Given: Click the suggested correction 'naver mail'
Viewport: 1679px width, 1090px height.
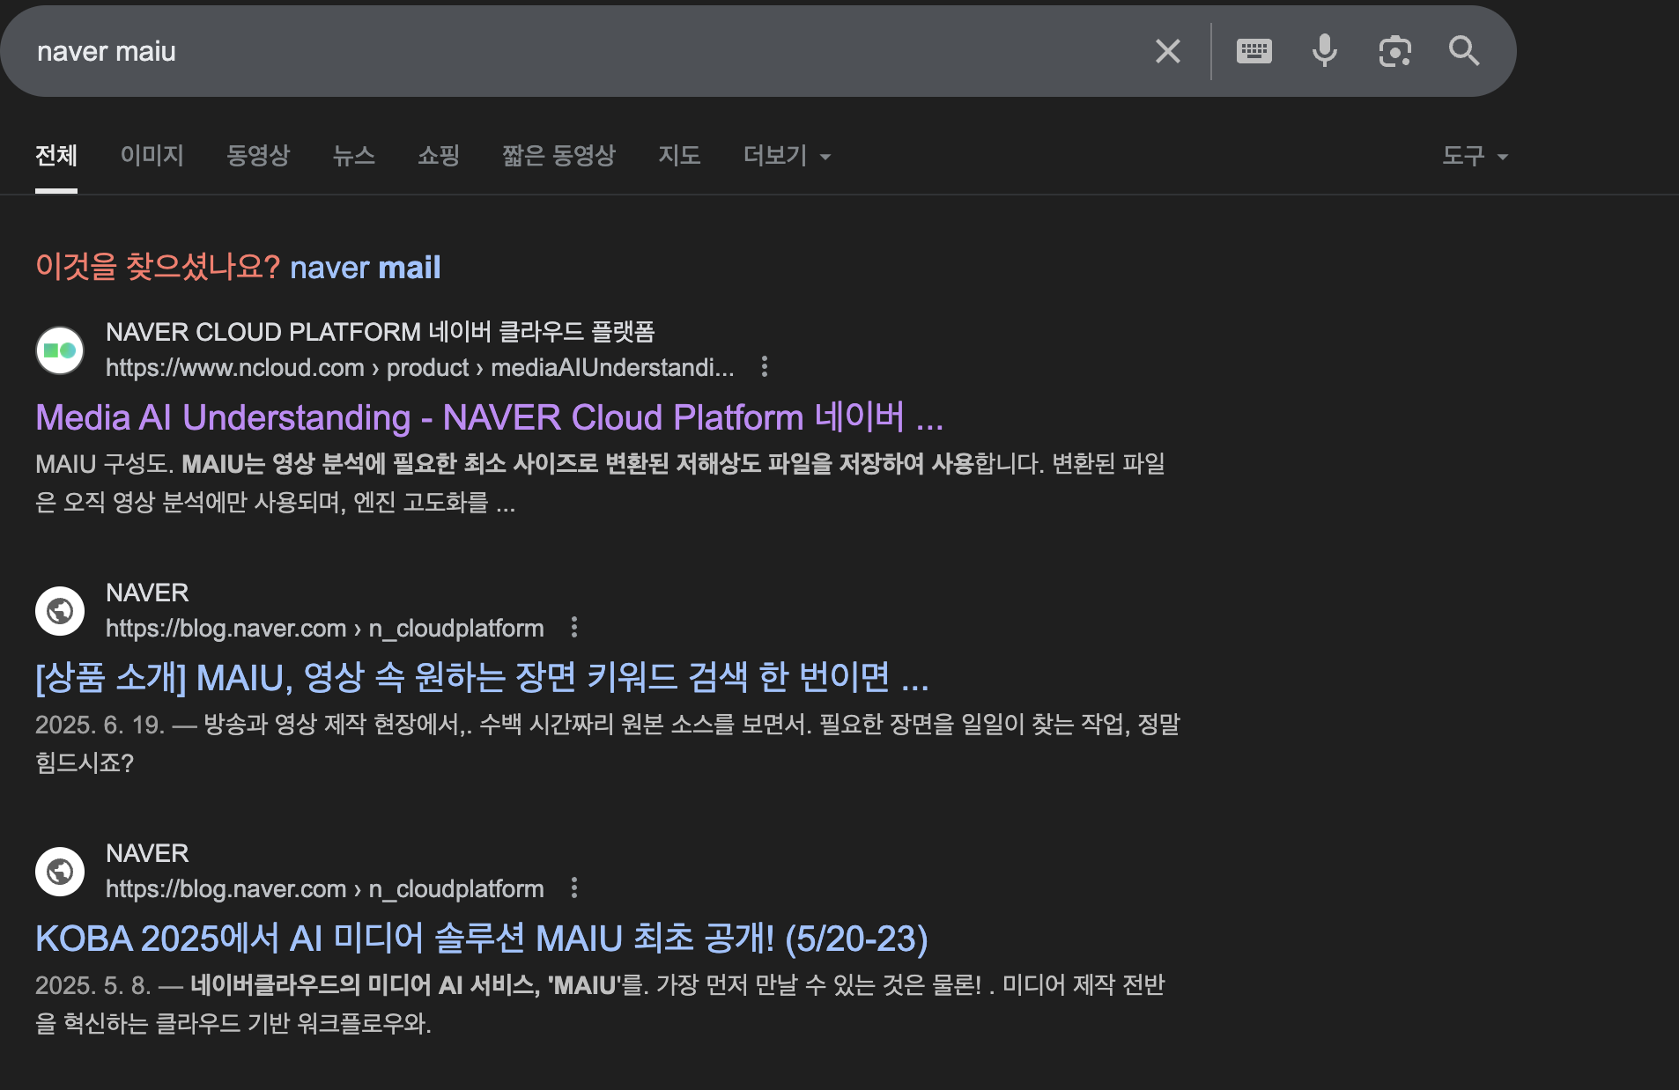Looking at the screenshot, I should pos(366,267).
